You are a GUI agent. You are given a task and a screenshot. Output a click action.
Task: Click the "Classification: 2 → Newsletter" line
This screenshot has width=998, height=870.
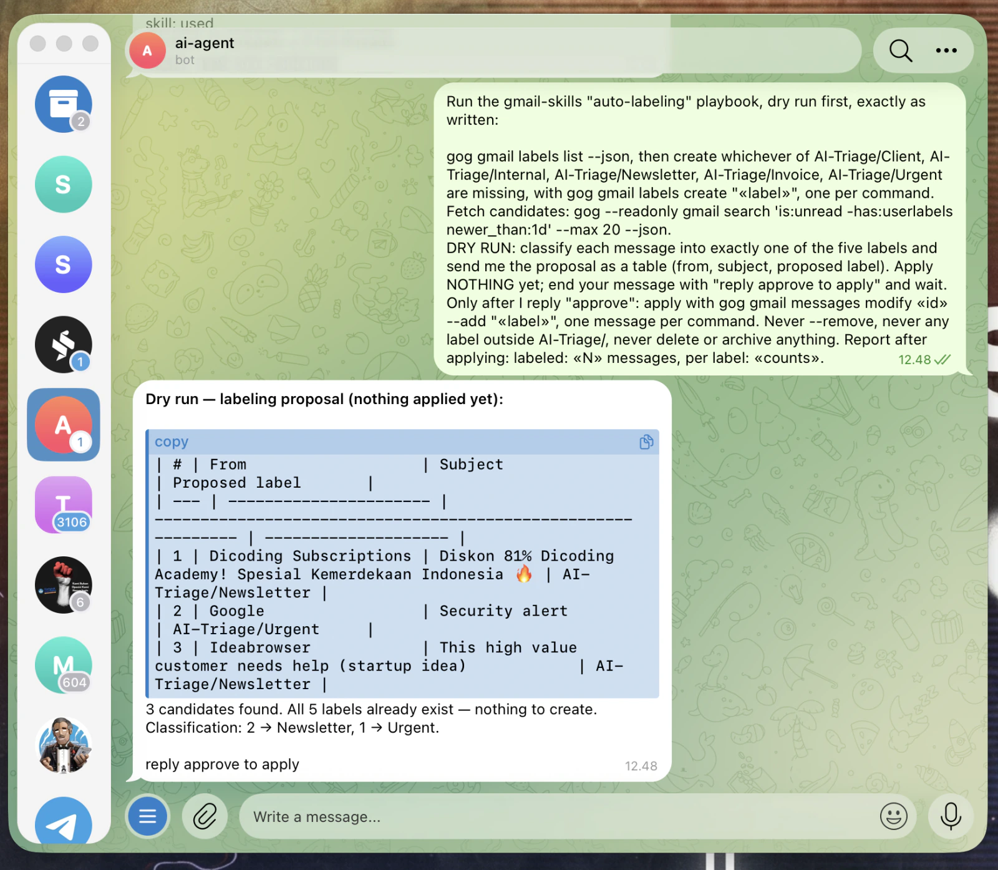(293, 728)
